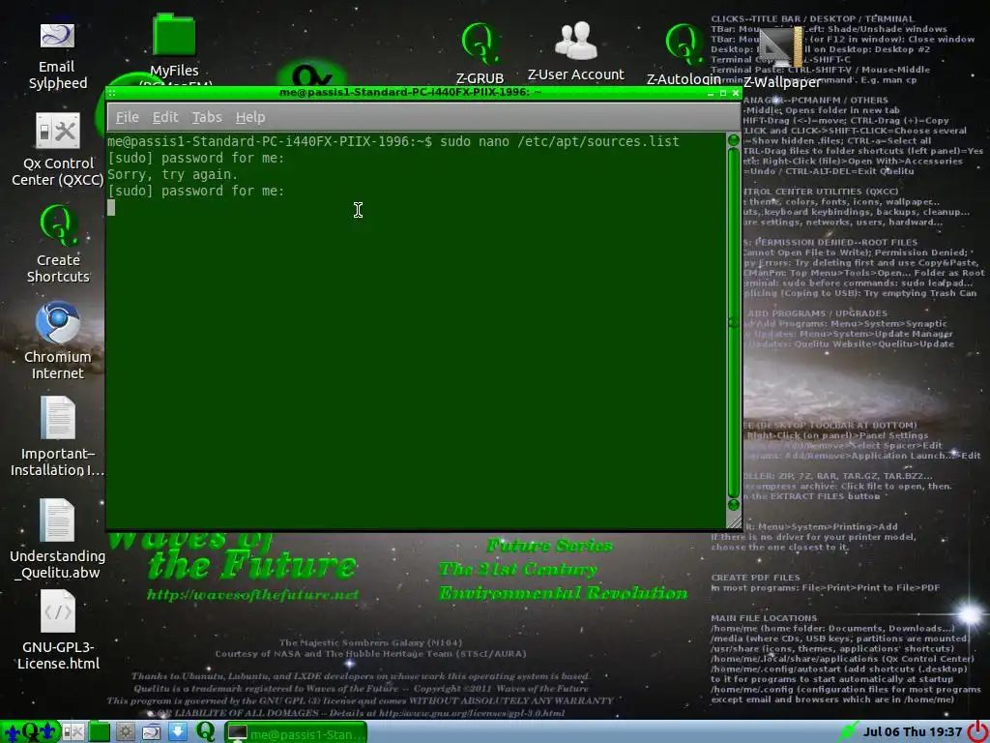Open the Tabs menu in the terminal

[207, 117]
